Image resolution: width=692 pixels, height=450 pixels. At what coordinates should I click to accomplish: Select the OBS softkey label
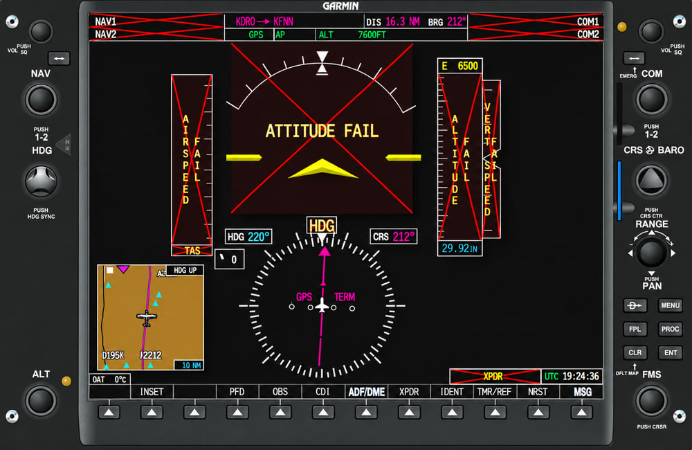[x=280, y=392]
